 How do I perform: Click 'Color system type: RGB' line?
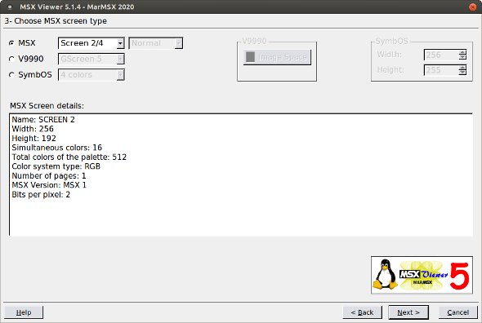point(56,166)
